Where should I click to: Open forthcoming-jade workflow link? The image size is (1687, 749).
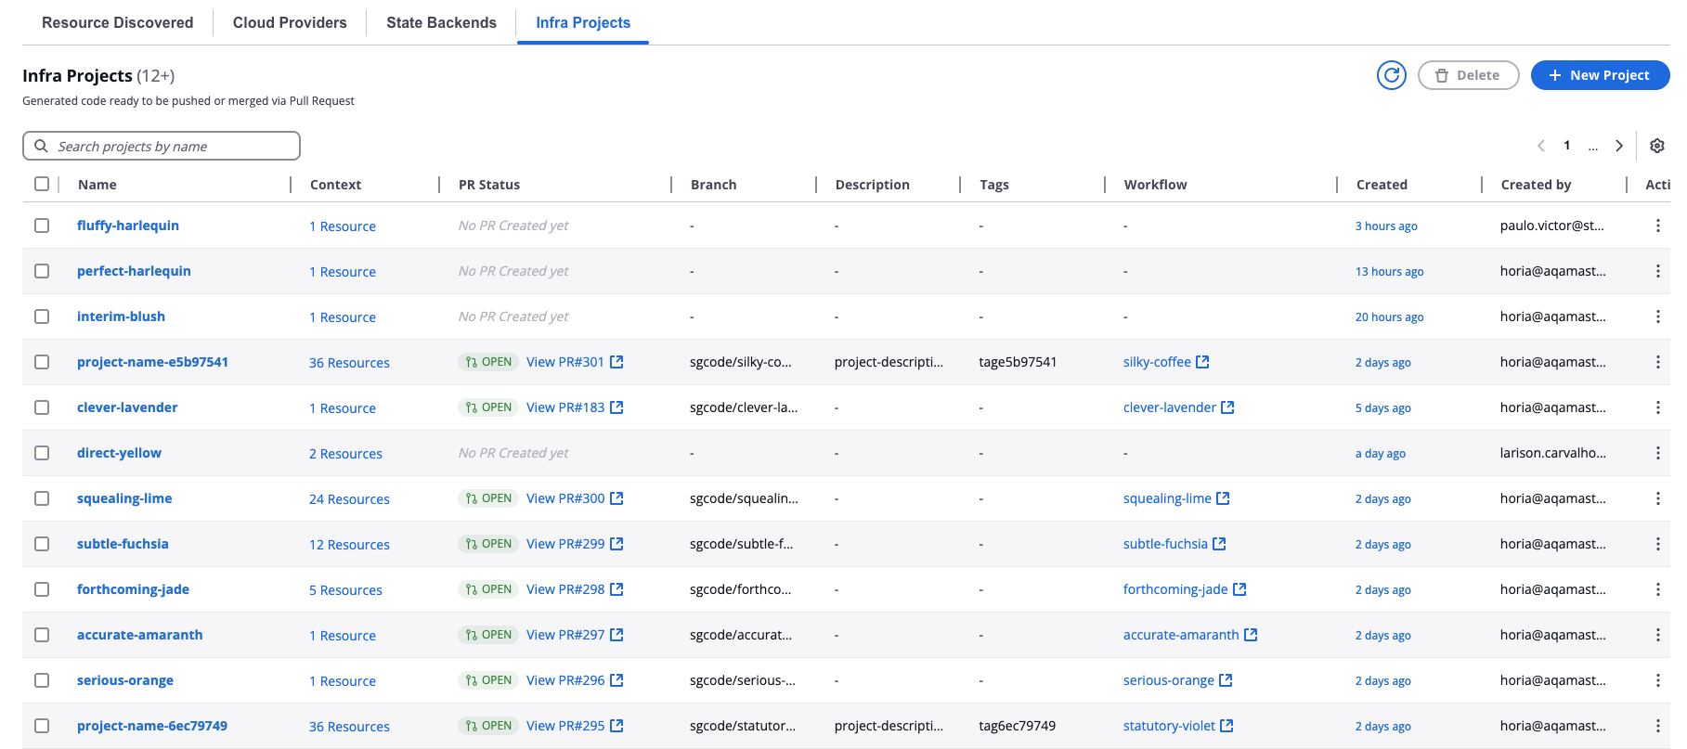1175,589
